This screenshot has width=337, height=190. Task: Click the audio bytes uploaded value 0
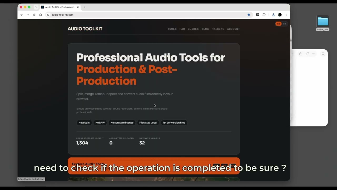(x=111, y=143)
